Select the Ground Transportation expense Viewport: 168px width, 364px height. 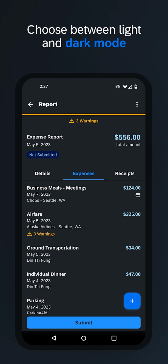coord(53,248)
